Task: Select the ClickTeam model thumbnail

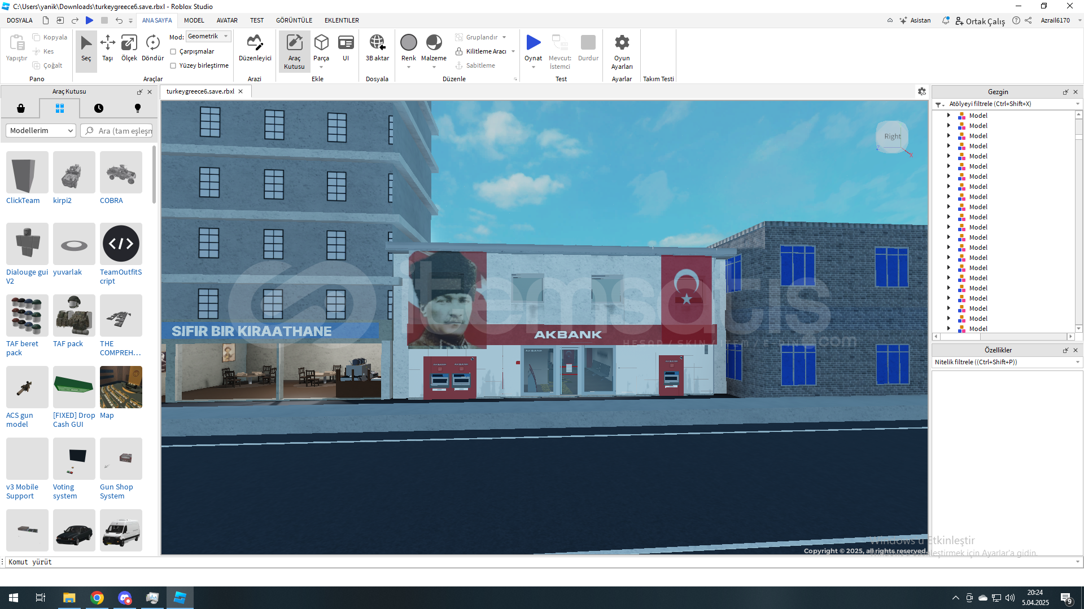Action: click(27, 173)
